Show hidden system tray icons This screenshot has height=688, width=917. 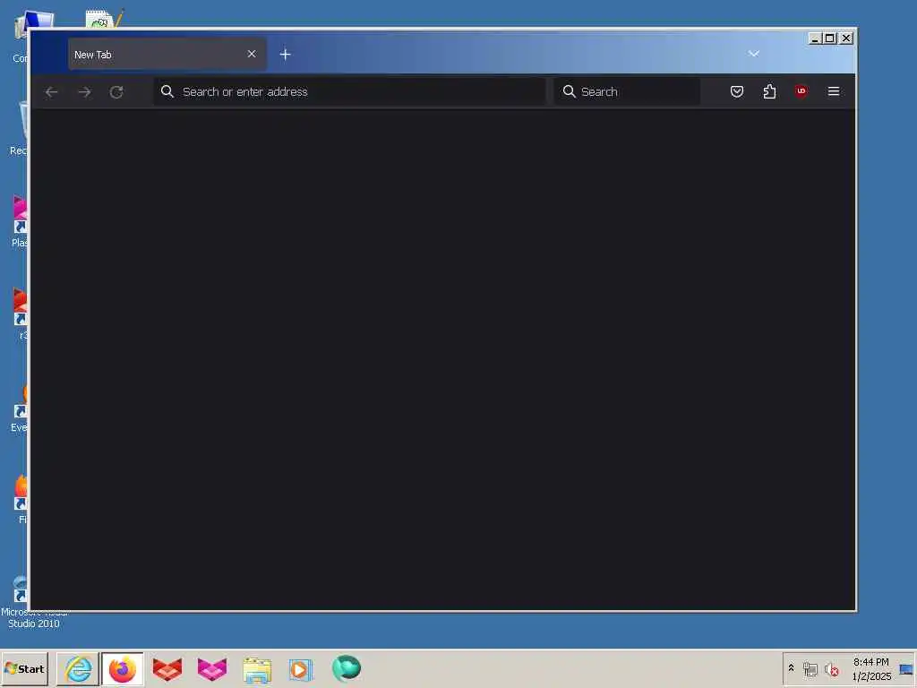(x=792, y=667)
